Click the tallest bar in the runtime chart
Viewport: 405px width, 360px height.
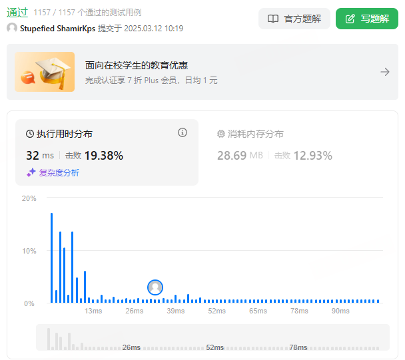pyautogui.click(x=52, y=258)
